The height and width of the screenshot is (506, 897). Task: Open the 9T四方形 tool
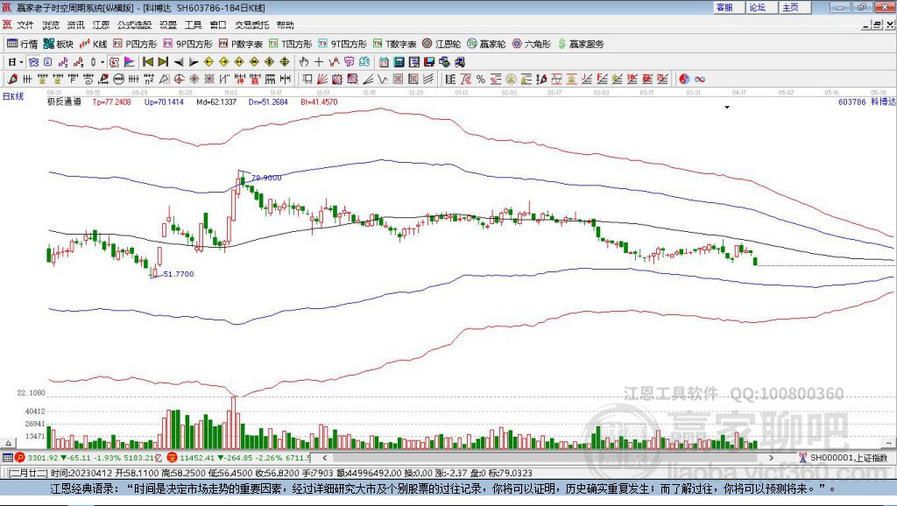343,44
